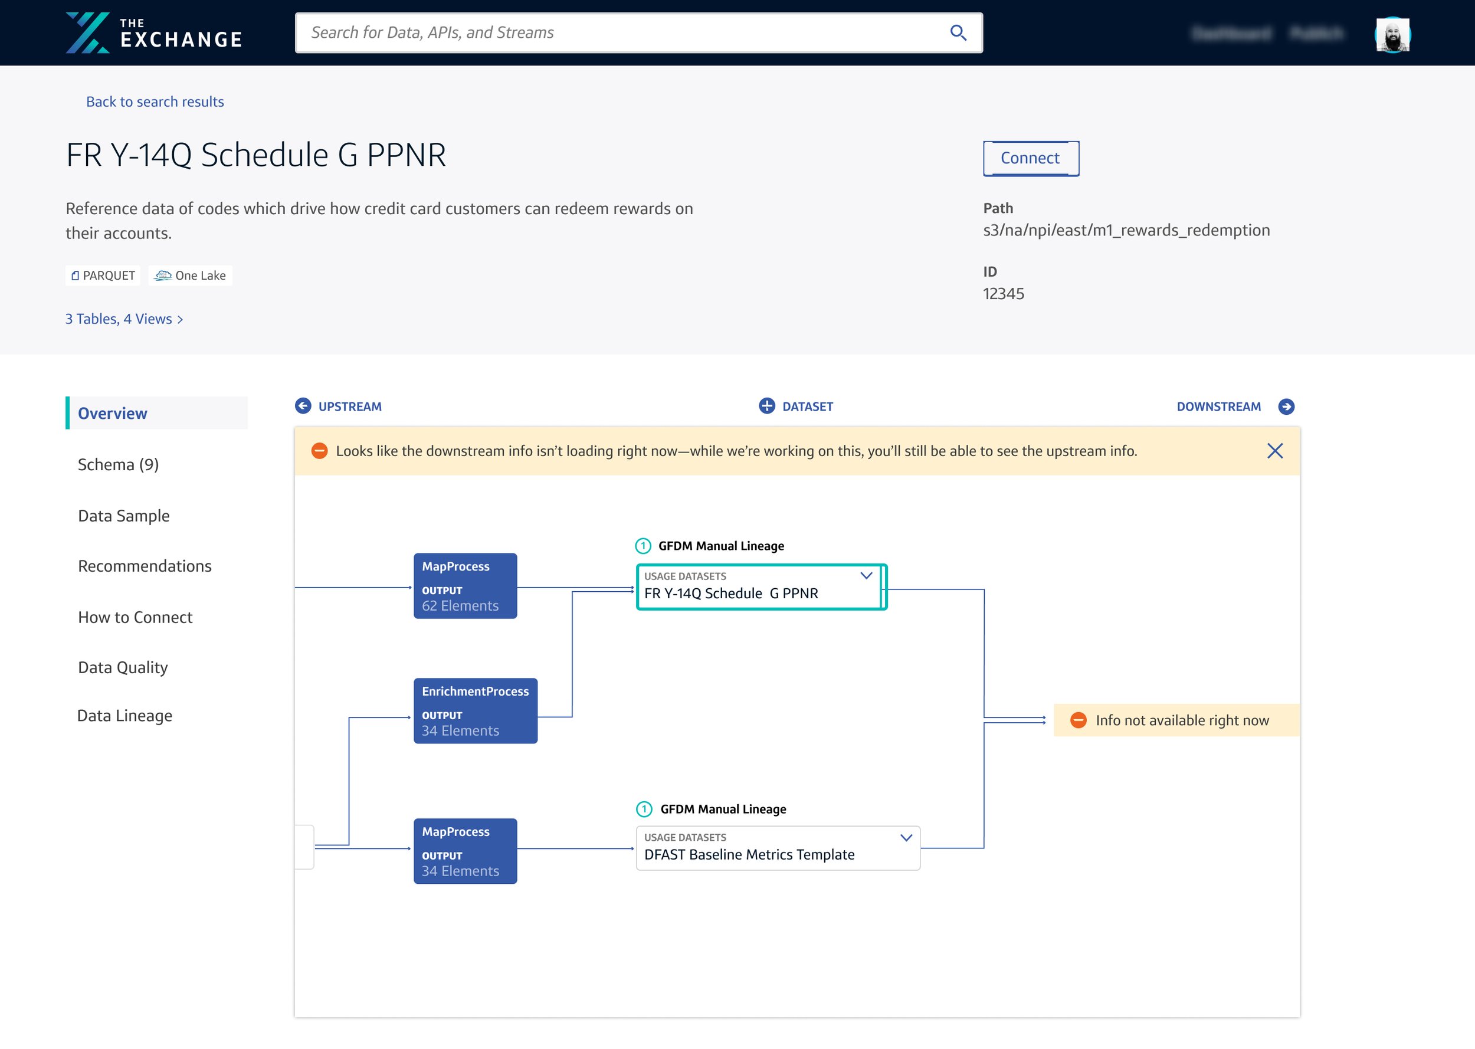Select the Schema tab with 9 items
Screen dimensions: 1475x1049
[x=118, y=463]
